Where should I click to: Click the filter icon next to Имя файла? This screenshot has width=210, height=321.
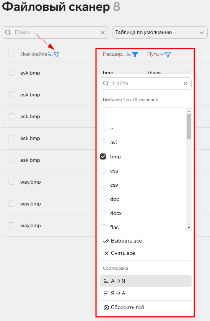point(57,54)
